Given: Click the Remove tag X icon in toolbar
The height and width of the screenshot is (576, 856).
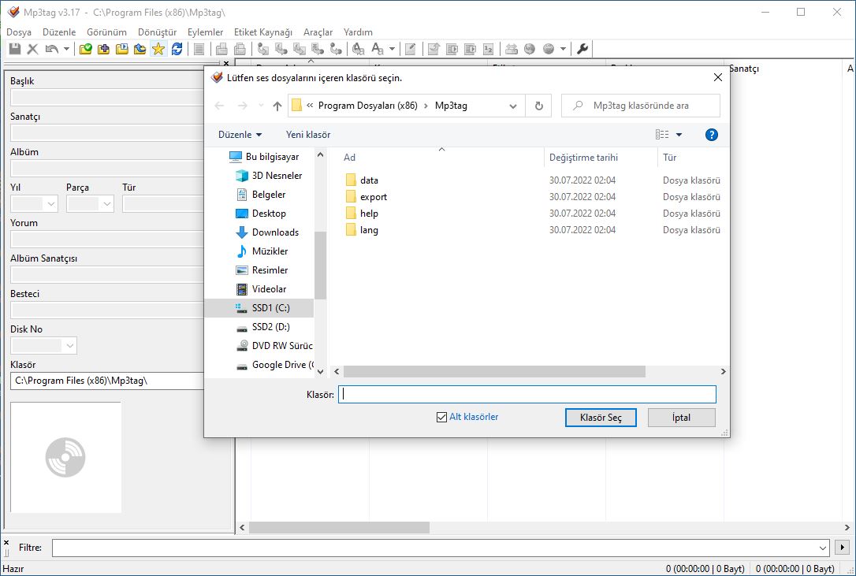Looking at the screenshot, I should 33,49.
